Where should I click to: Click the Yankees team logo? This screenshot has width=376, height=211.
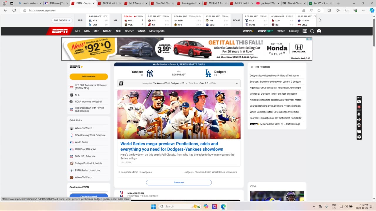(150, 73)
